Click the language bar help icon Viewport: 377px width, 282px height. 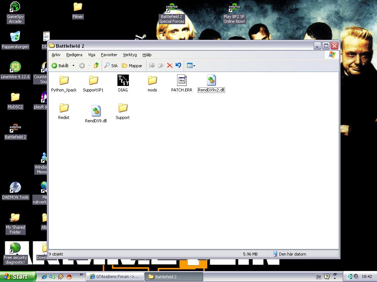click(x=327, y=277)
